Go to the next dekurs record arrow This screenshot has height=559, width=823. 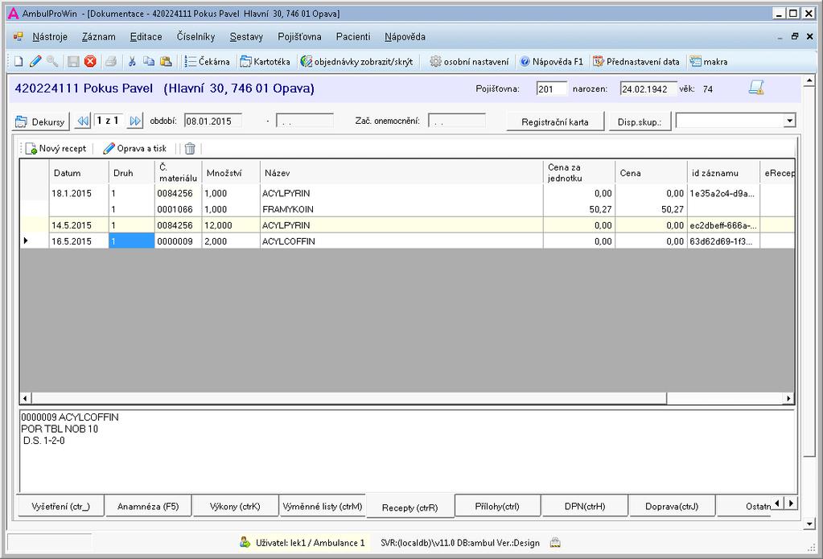(x=135, y=121)
